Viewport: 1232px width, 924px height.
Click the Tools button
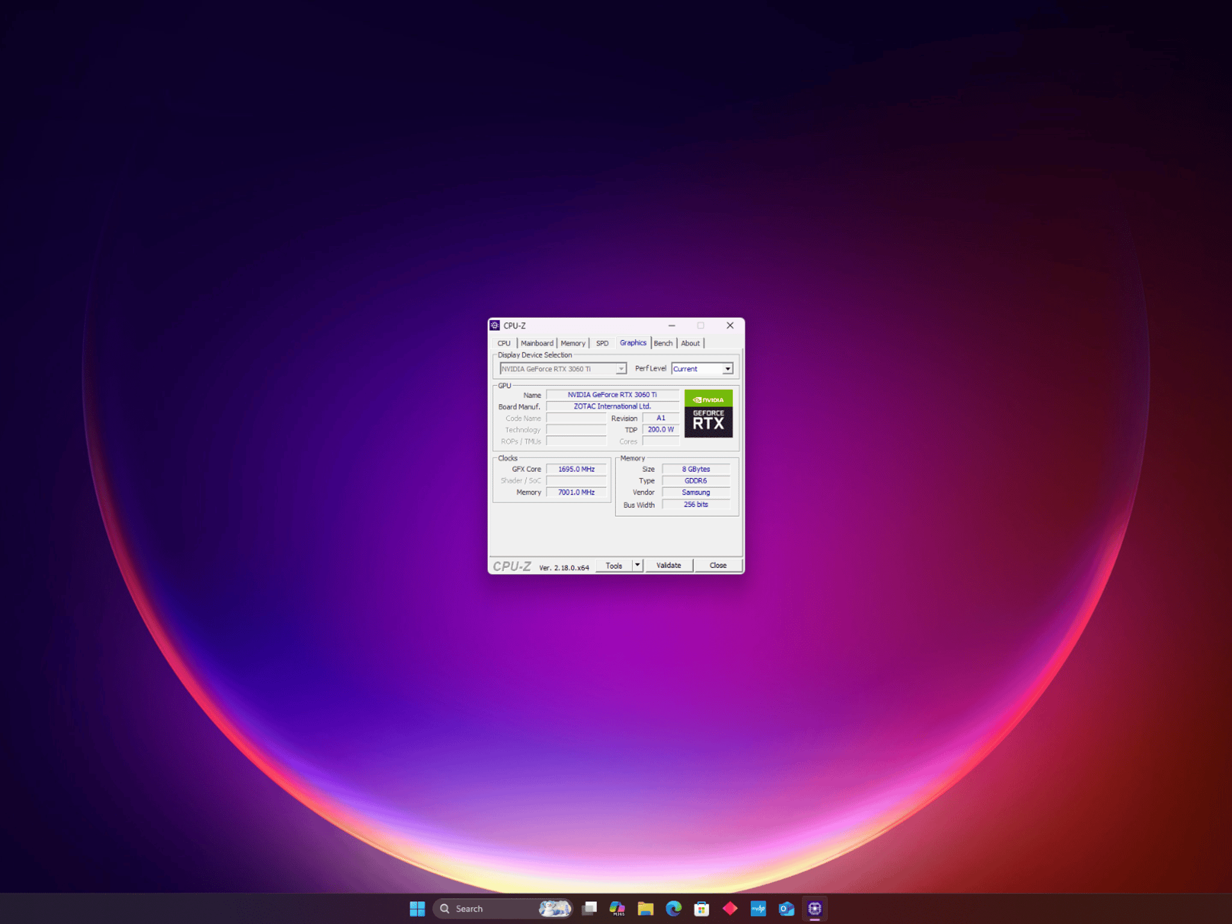(614, 565)
